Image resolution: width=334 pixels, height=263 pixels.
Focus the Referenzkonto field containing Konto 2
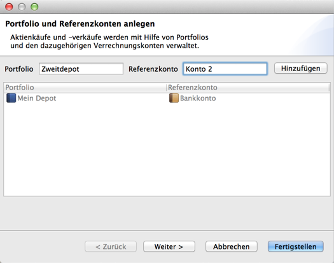(x=225, y=69)
